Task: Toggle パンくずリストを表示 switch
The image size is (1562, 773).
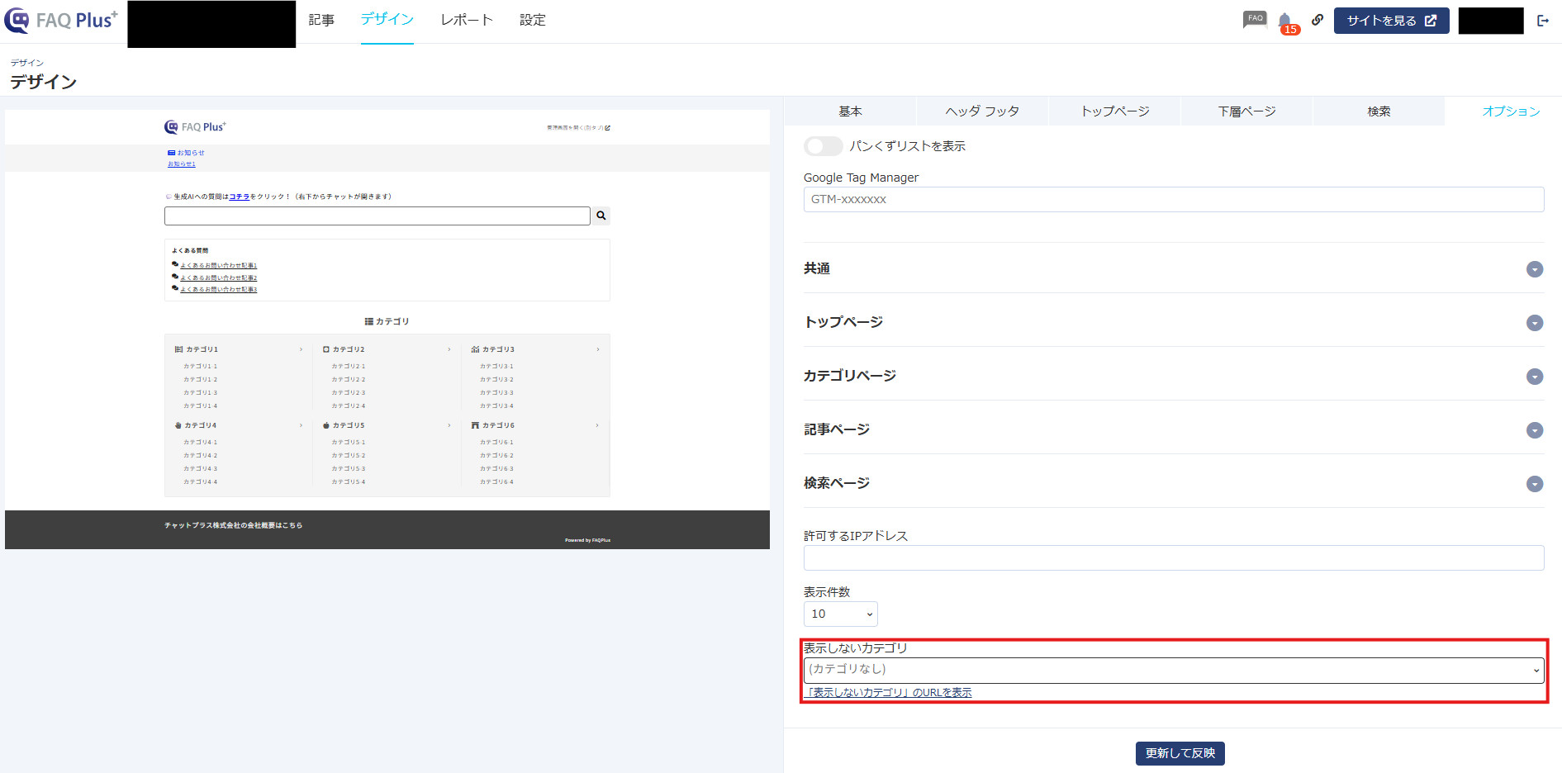Action: pyautogui.click(x=823, y=146)
